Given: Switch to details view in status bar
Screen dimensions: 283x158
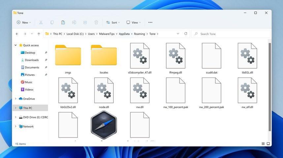Looking at the screenshot, I should (x=263, y=144).
